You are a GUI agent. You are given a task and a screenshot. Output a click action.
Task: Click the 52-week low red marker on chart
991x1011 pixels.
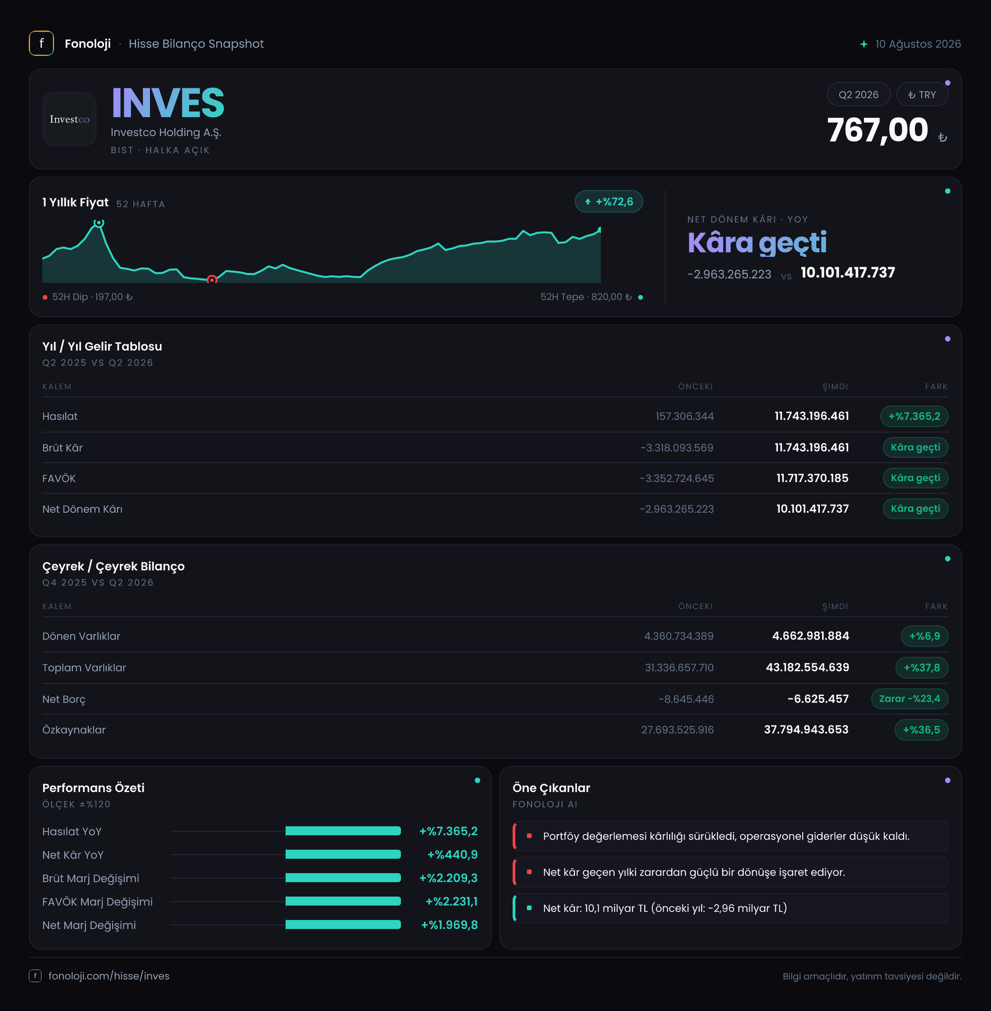212,280
